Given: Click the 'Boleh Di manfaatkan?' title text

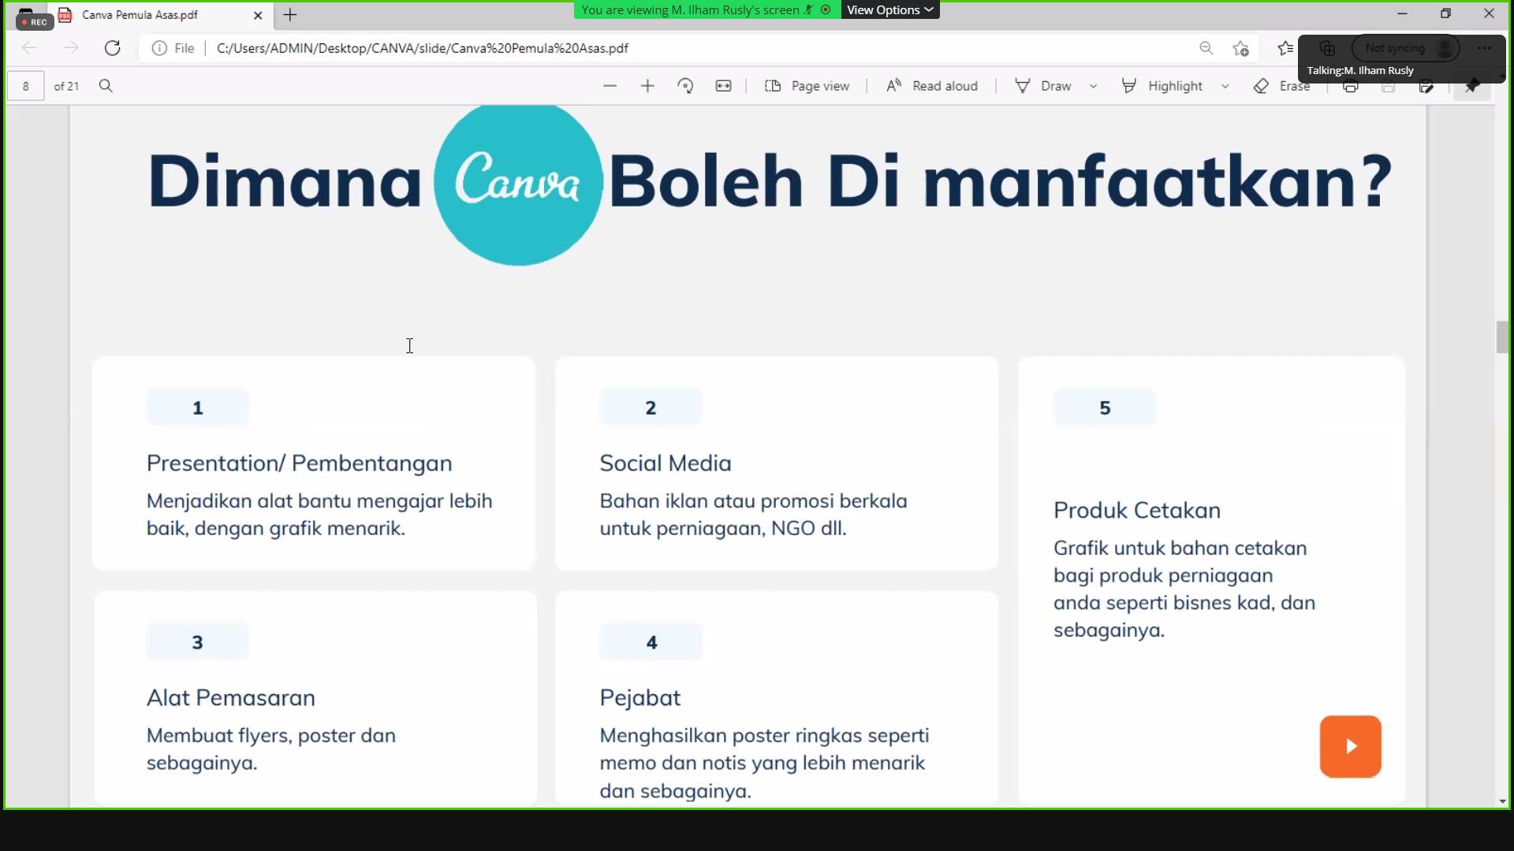Looking at the screenshot, I should point(1001,181).
